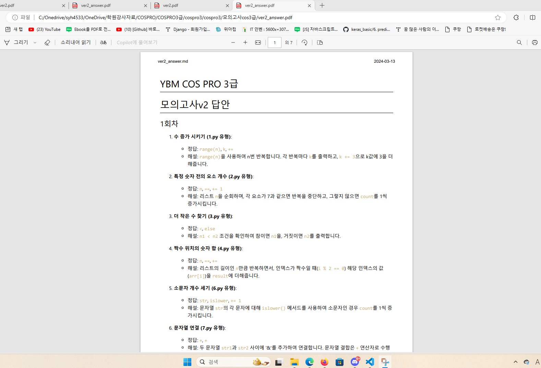Screen dimensions: 541x368
Task: Click the '1회차' section heading
Action: [x=169, y=124]
